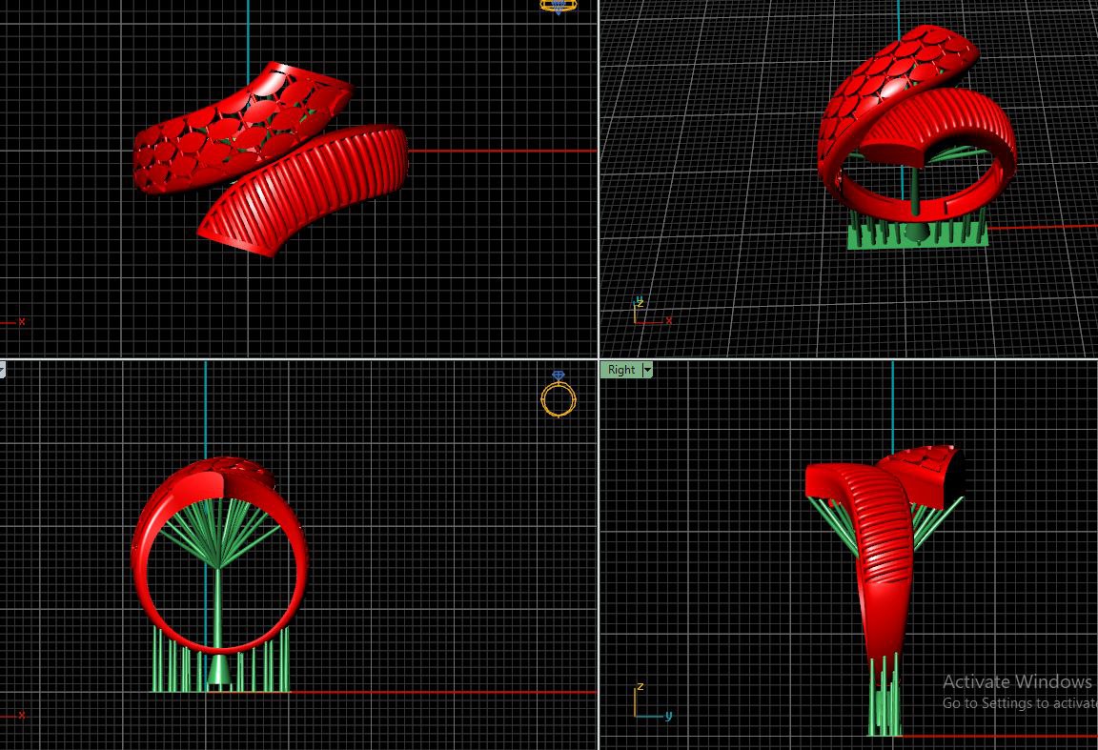This screenshot has width=1098, height=750.
Task: Select the Right viewport title label
Action: pyautogui.click(x=620, y=370)
